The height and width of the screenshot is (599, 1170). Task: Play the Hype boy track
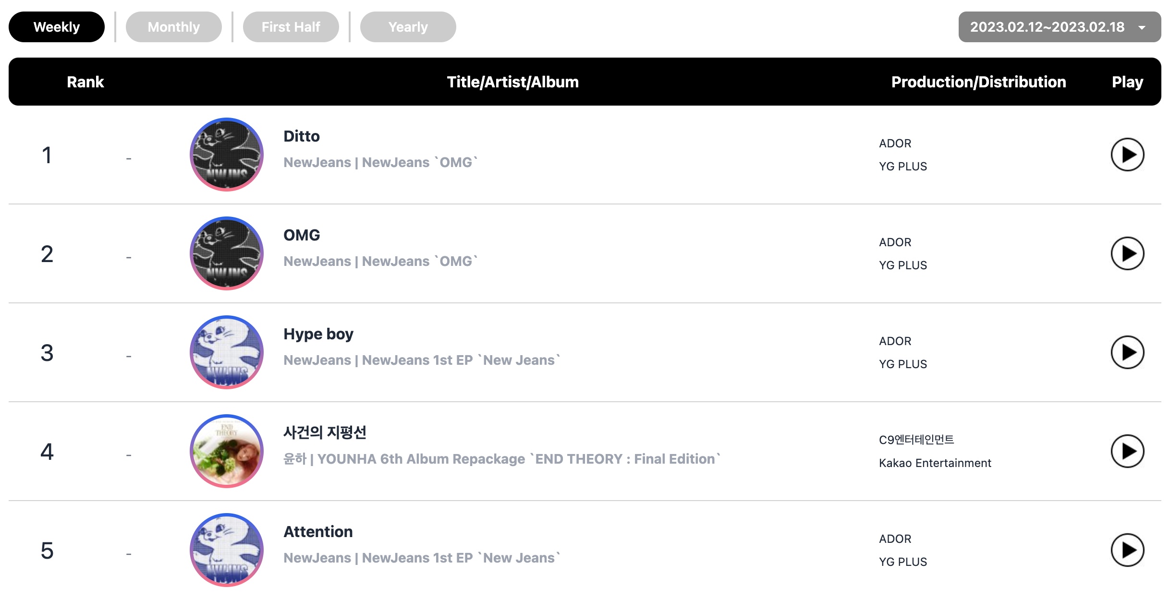(1127, 352)
